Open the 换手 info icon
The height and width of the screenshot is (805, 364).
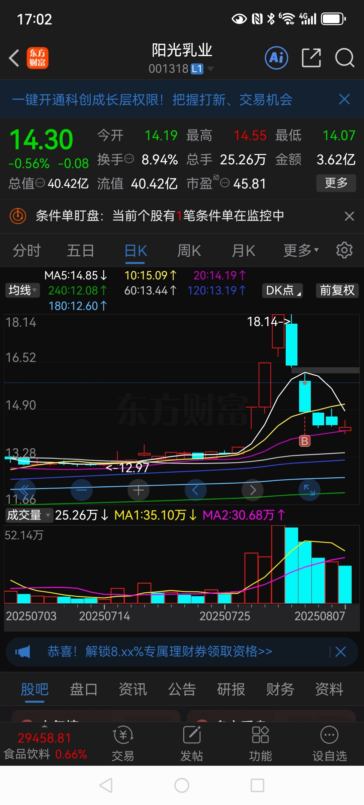[x=129, y=158]
